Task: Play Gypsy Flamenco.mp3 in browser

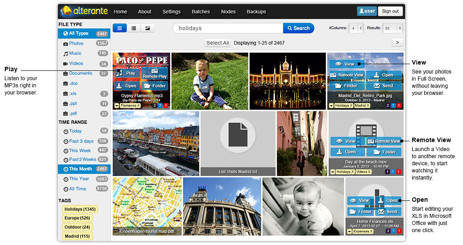Action: [x=127, y=73]
